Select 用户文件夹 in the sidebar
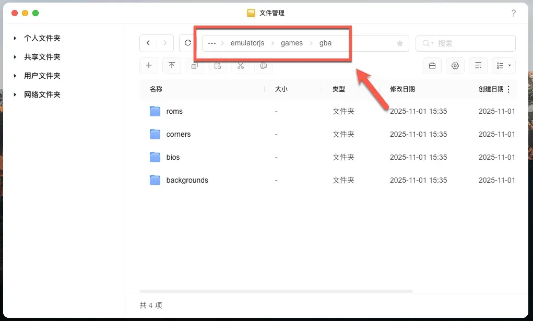 click(42, 76)
